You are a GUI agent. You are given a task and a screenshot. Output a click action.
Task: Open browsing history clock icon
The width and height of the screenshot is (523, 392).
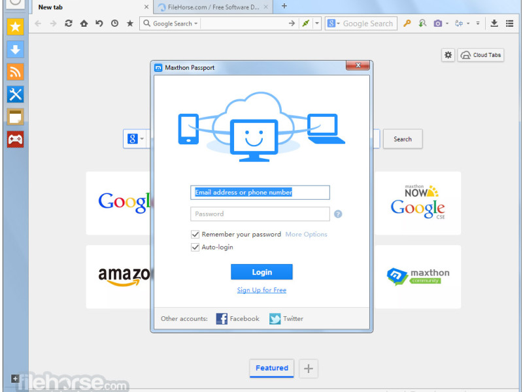coord(115,24)
